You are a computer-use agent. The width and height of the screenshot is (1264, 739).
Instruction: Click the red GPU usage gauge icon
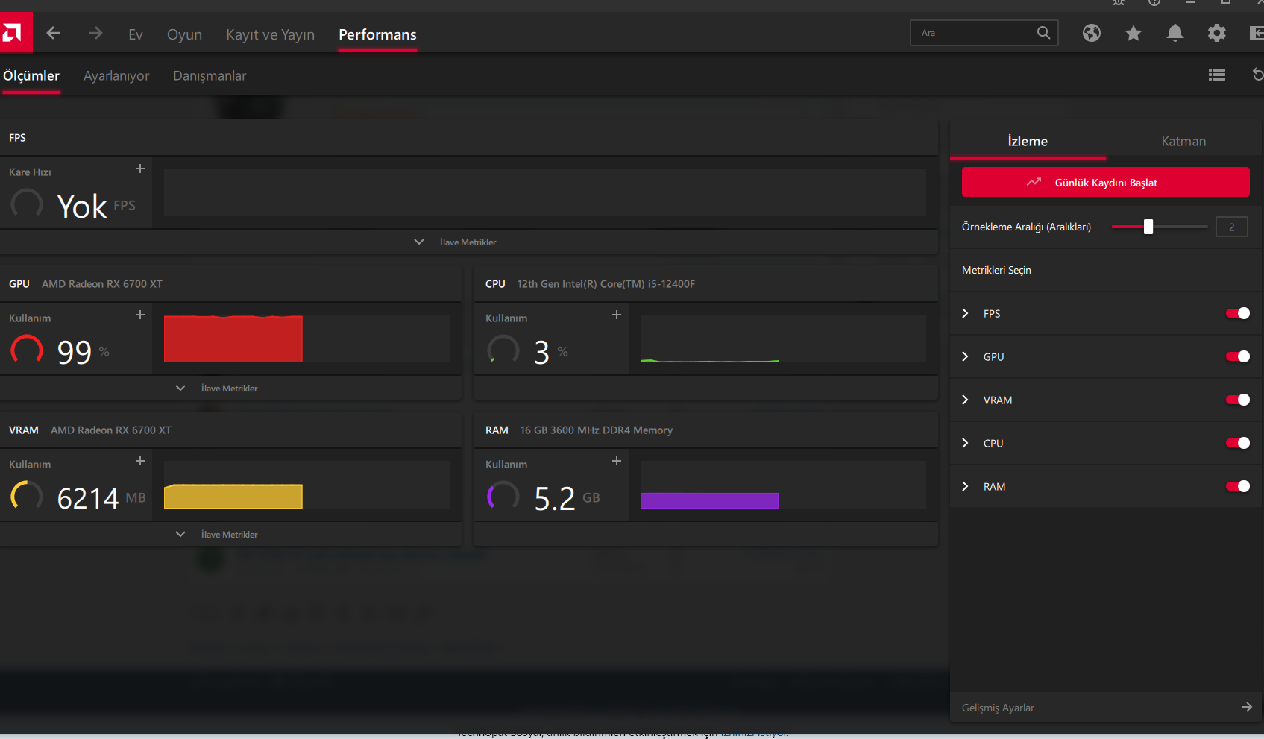27,350
